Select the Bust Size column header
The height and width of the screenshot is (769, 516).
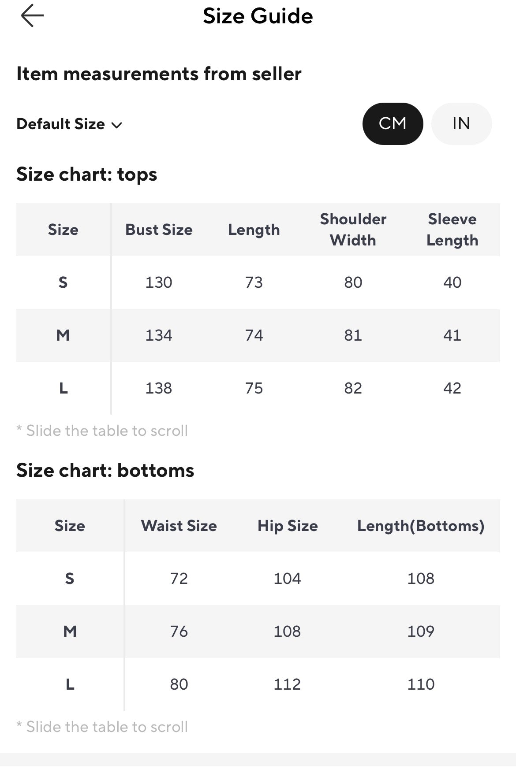pos(159,230)
